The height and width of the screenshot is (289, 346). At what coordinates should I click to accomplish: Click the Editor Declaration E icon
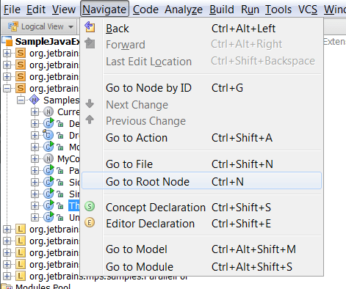(x=90, y=223)
